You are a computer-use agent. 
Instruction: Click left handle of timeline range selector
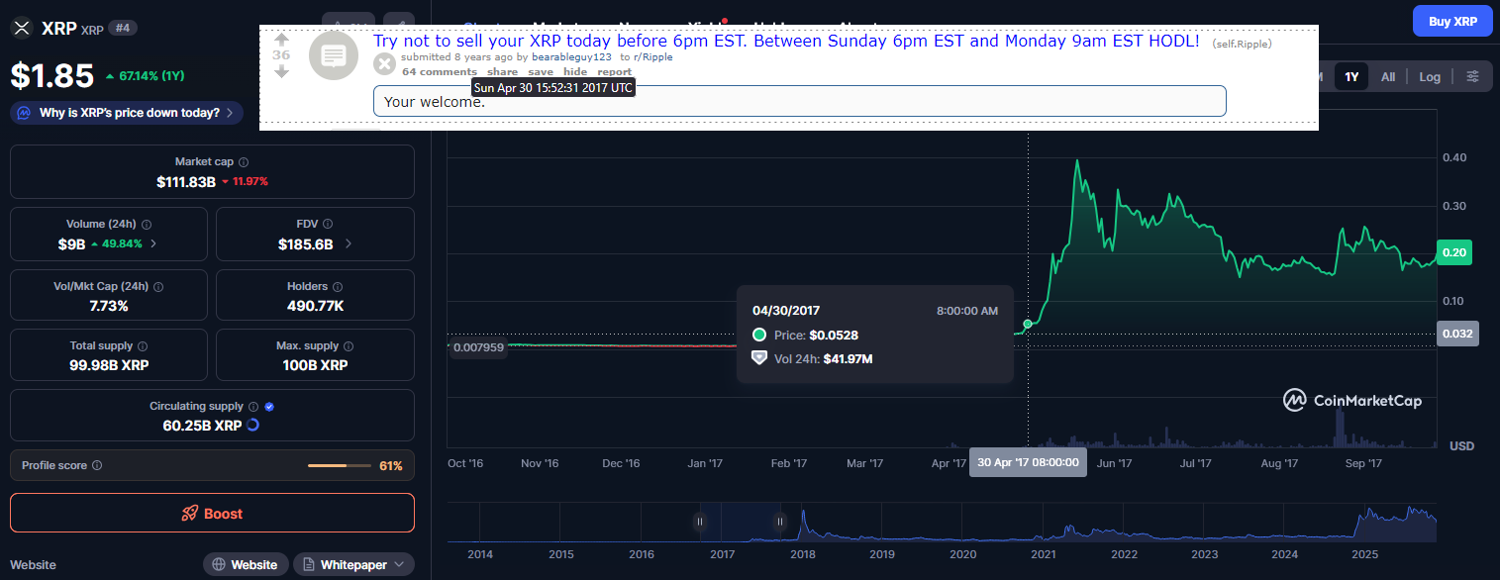700,522
